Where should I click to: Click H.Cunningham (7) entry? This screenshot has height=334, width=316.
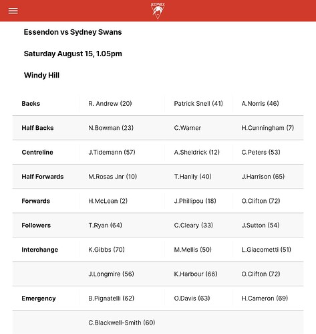coord(268,128)
